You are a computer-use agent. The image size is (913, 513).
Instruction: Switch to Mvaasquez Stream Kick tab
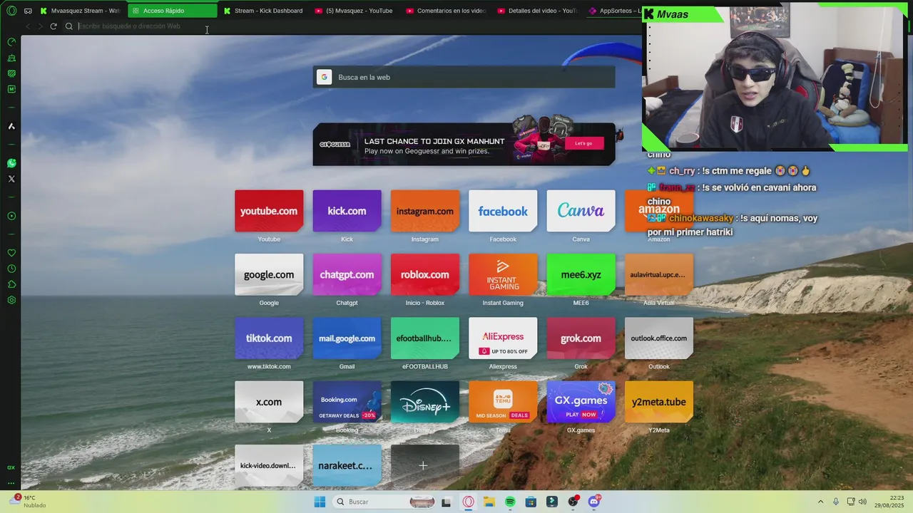(x=81, y=11)
